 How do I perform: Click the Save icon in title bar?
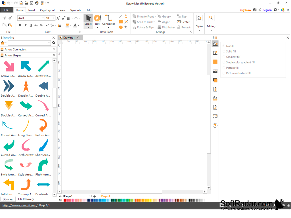[x=32, y=3]
